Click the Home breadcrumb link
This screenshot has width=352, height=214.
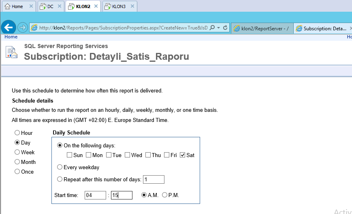click(x=11, y=37)
